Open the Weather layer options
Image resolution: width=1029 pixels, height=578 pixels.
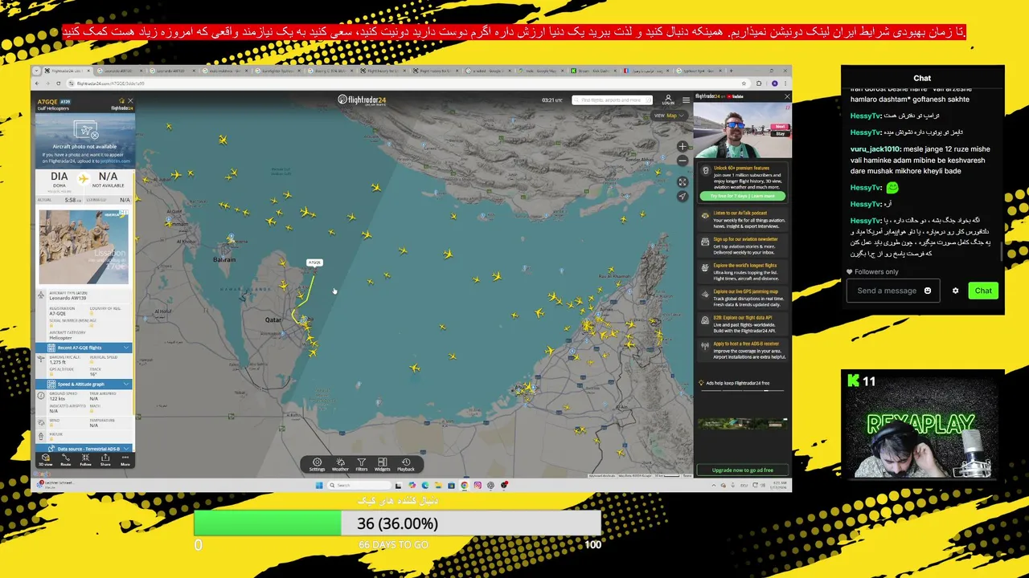click(340, 464)
